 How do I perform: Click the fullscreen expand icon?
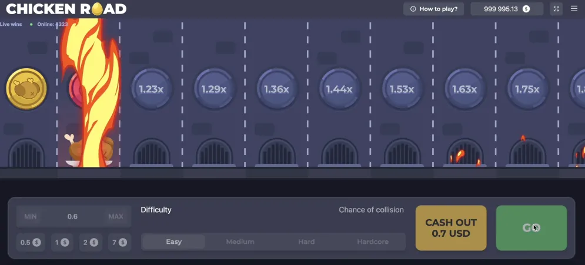click(556, 9)
